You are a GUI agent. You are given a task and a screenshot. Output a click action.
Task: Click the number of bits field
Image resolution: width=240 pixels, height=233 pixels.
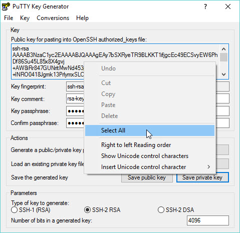pyautogui.click(x=208, y=220)
